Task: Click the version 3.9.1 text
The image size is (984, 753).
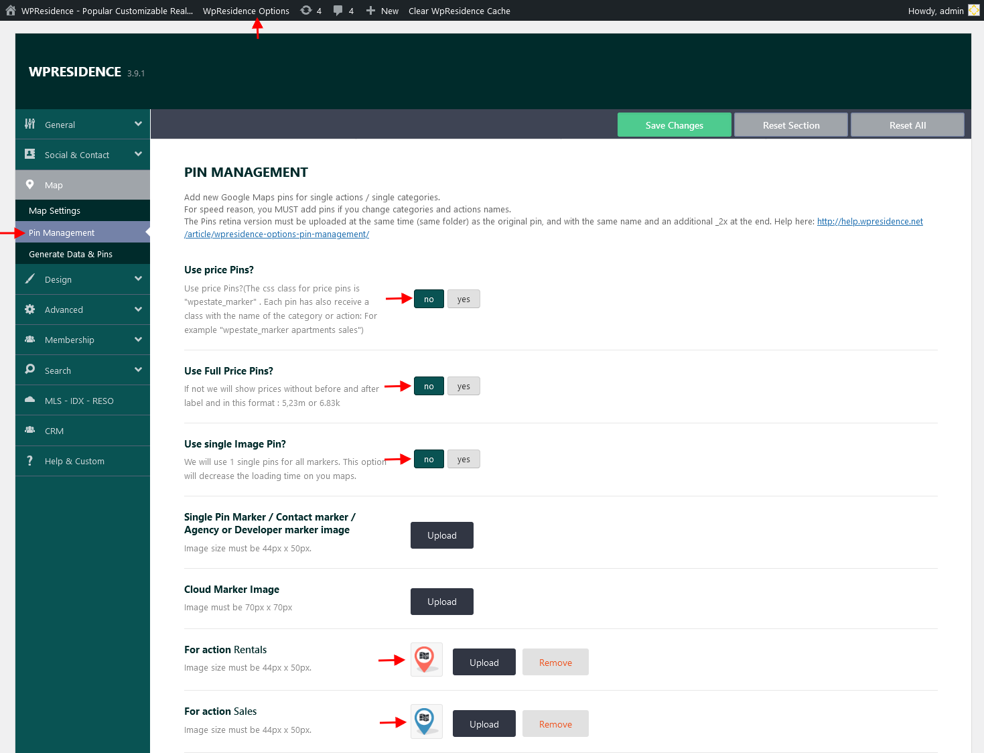Action: (136, 73)
